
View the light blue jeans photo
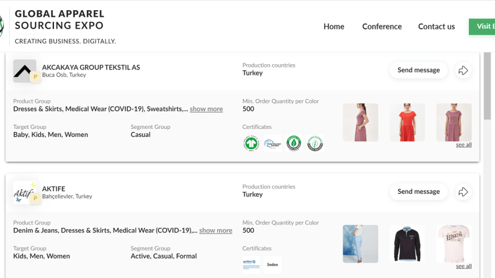point(361,244)
